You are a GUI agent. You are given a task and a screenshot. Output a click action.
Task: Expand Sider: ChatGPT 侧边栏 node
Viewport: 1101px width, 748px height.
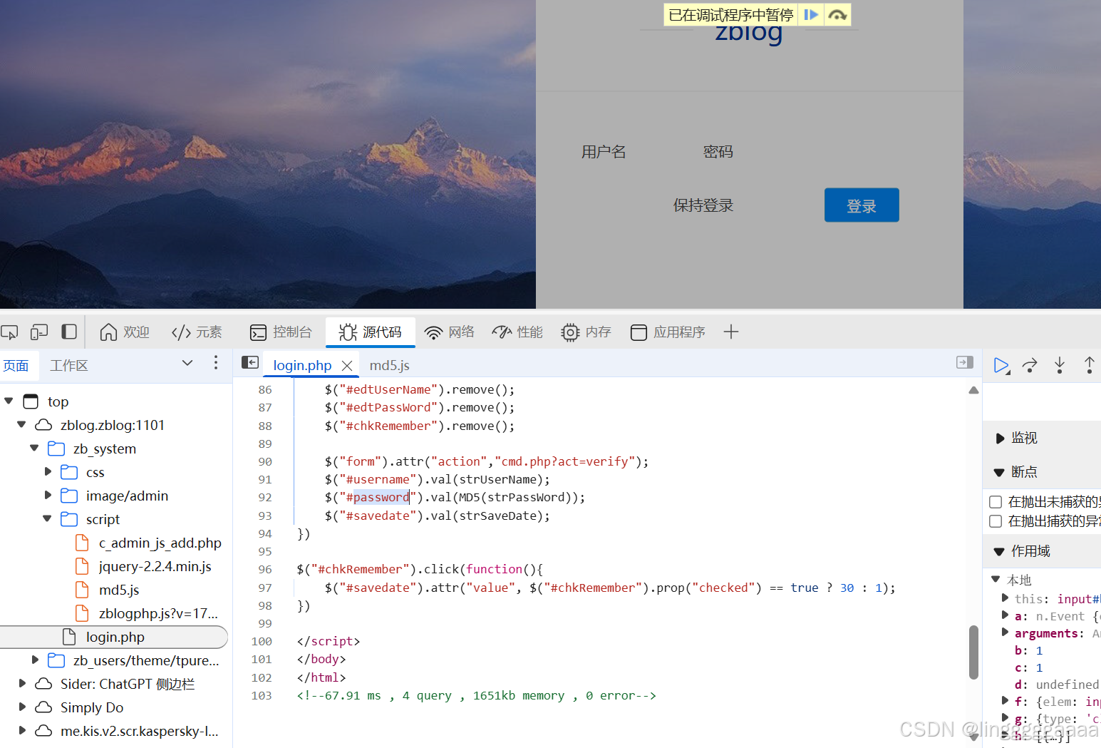click(22, 684)
